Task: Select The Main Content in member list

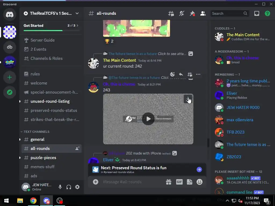Action: coord(243,37)
